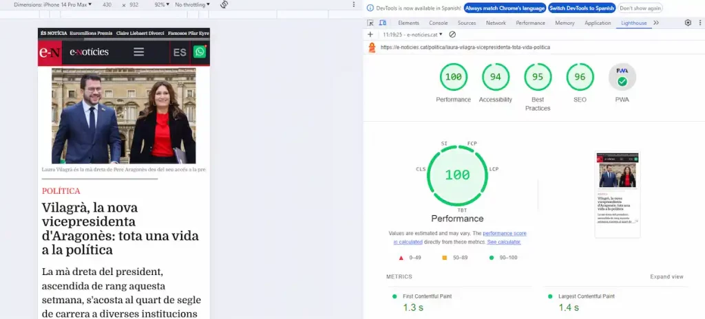Image resolution: width=705 pixels, height=319 pixels.
Task: Click the page screenshot thumbnail in Lighthouse
Action: click(x=618, y=194)
